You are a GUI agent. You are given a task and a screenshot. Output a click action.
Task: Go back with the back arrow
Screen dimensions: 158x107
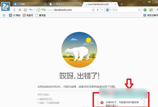(14, 10)
